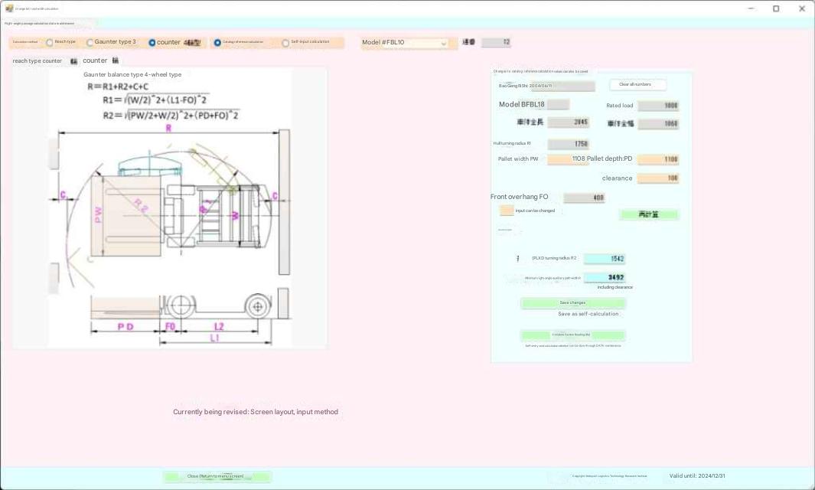Select the Reach type radio button
Image resolution: width=815 pixels, height=490 pixels.
coord(50,43)
